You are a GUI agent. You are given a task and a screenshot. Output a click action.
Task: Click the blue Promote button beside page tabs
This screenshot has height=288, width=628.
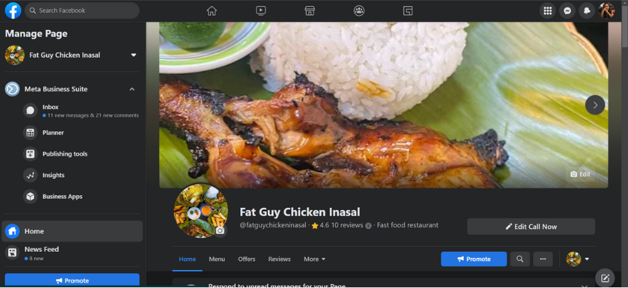474,259
